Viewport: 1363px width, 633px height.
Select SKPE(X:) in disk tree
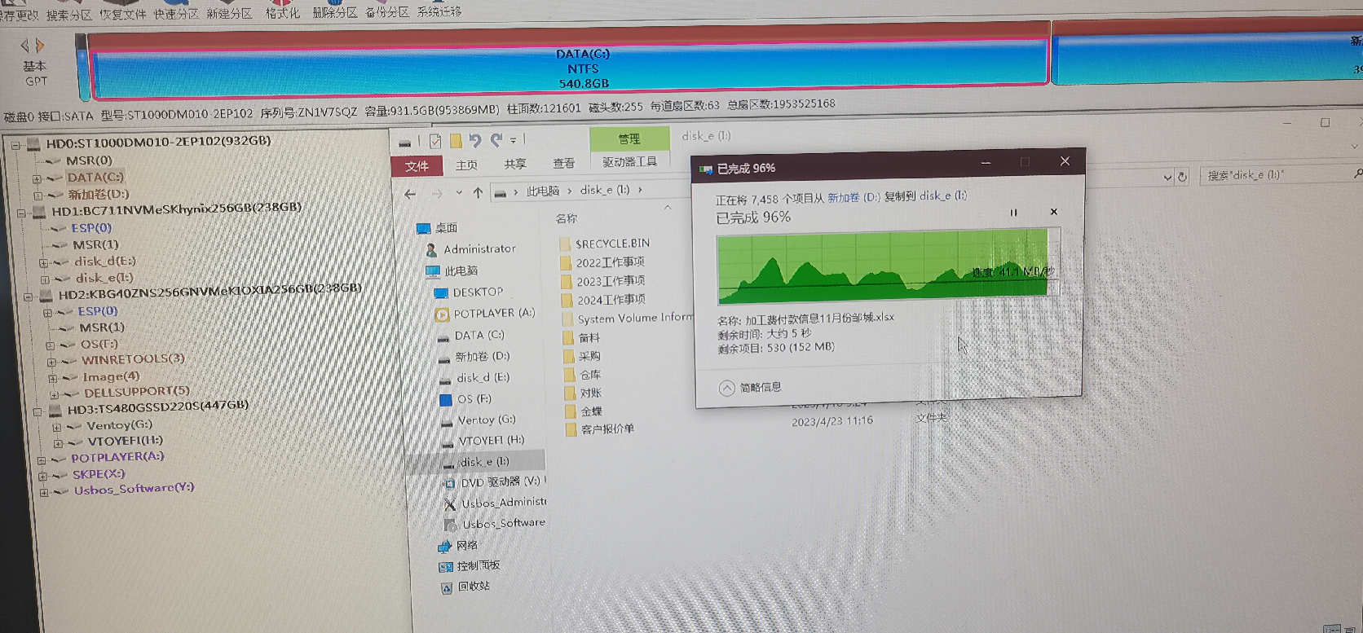[99, 473]
